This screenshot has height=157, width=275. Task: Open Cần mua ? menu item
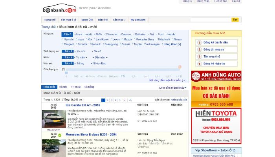[119, 20]
